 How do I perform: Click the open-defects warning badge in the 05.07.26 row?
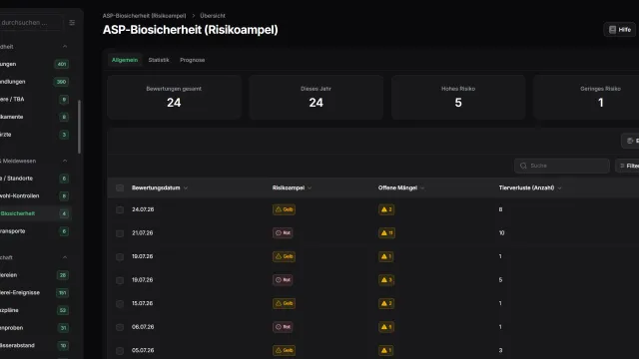pyautogui.click(x=386, y=350)
